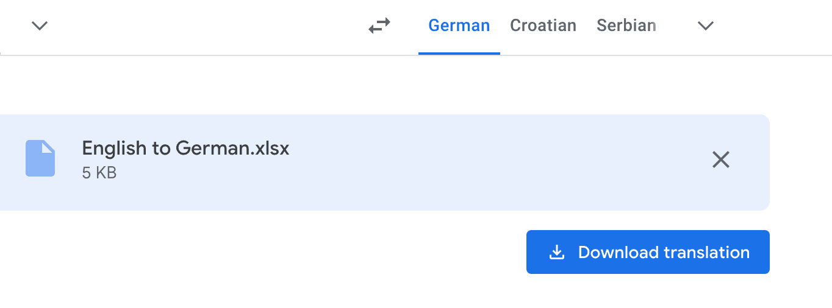832x308 pixels.
Task: Swap source and target languages
Action: point(379,26)
